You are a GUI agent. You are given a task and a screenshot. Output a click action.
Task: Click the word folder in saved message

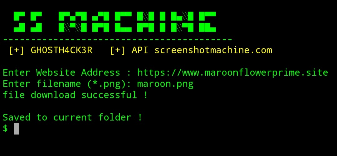click(x=115, y=117)
